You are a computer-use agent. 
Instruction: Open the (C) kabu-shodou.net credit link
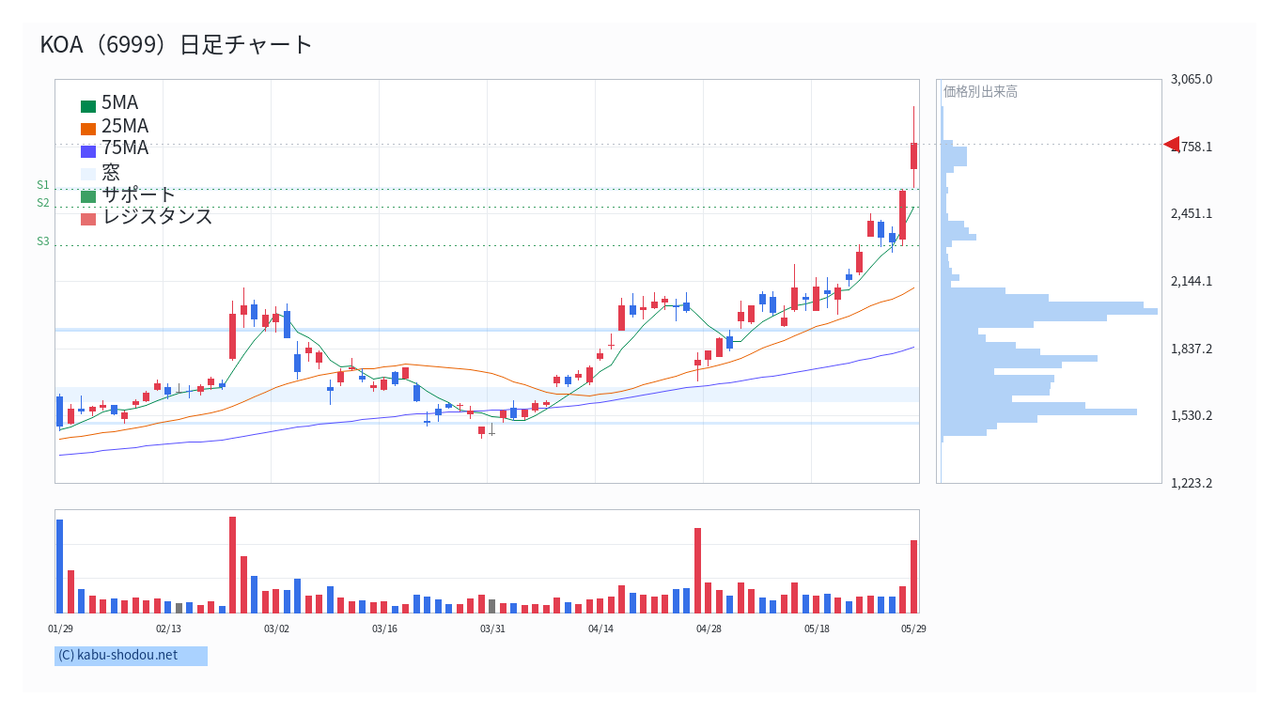tap(117, 656)
